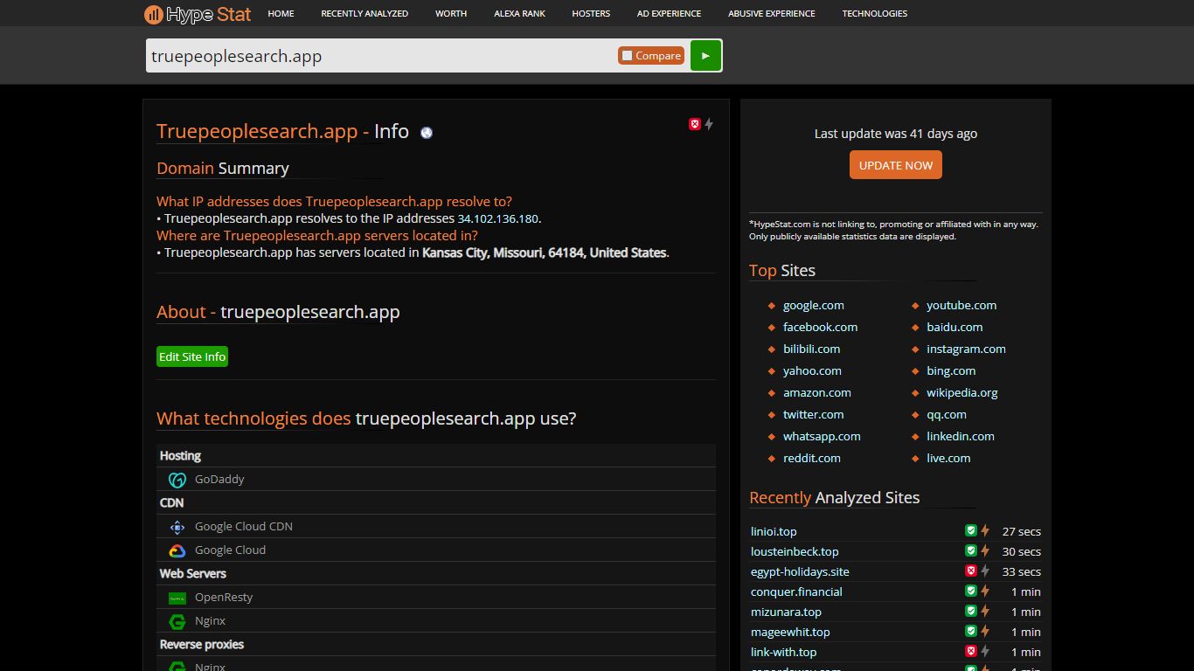The height and width of the screenshot is (671, 1194).
Task: Open youtube.com in Top Sites
Action: [961, 306]
